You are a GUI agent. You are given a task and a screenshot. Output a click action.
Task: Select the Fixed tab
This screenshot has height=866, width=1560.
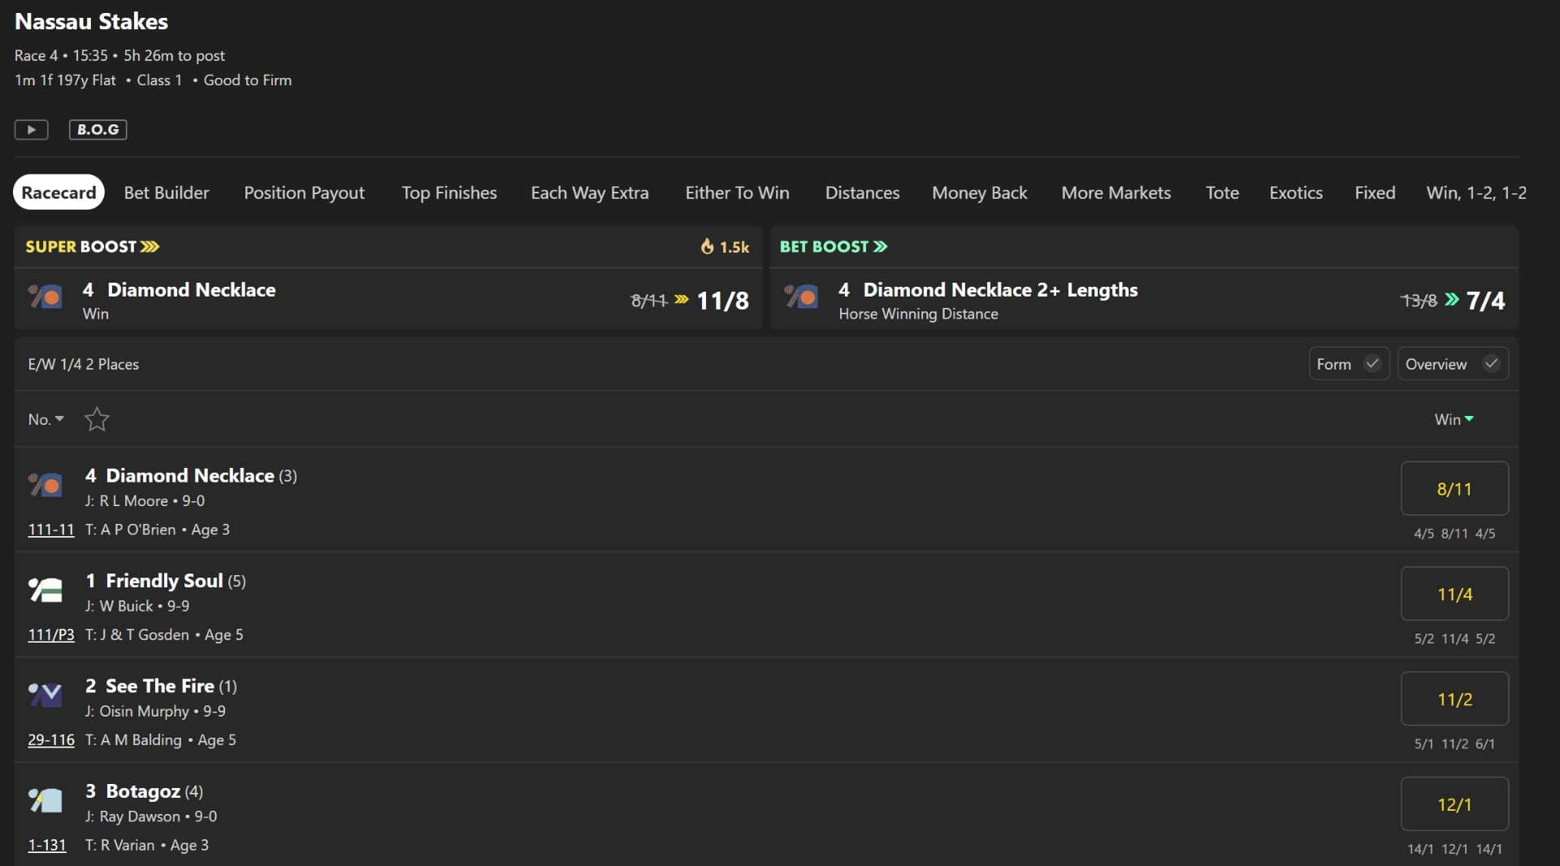click(1375, 193)
